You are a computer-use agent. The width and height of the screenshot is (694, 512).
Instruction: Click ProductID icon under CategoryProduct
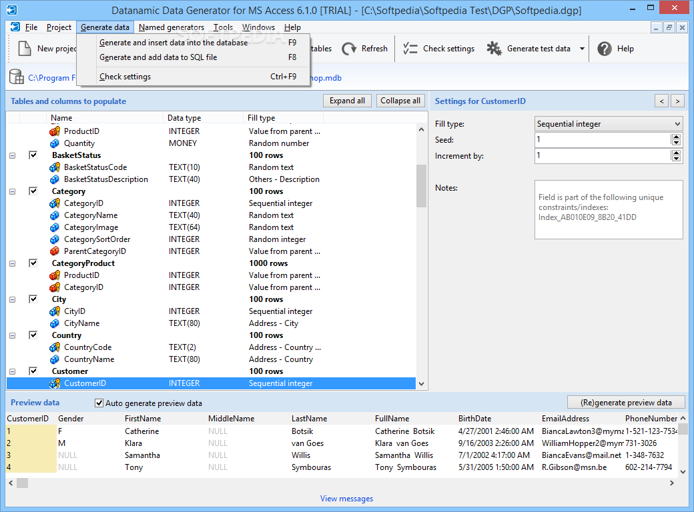click(x=55, y=275)
